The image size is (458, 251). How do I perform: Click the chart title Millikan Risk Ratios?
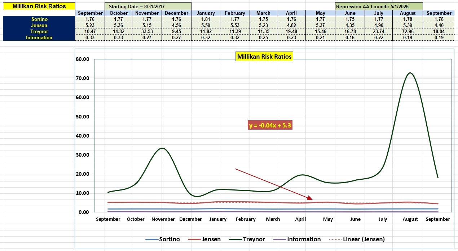tap(264, 57)
